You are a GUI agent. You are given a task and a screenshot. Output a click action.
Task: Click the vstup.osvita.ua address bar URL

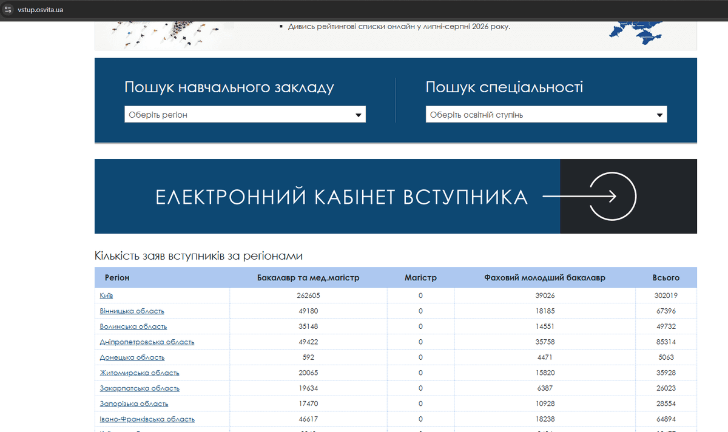pyautogui.click(x=41, y=9)
